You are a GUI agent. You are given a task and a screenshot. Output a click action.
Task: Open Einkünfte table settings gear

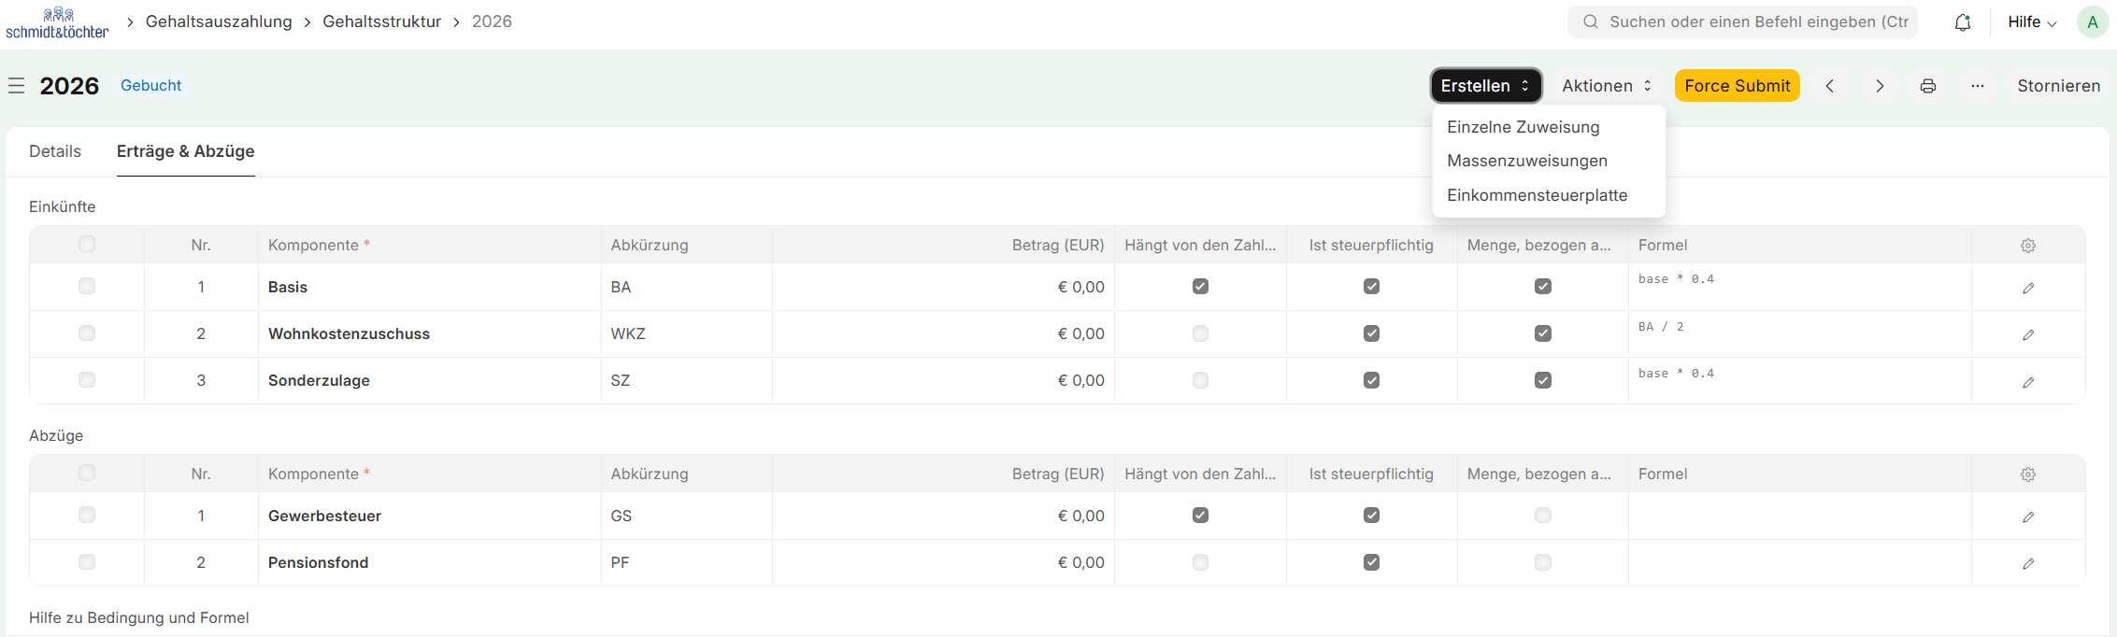click(2027, 246)
